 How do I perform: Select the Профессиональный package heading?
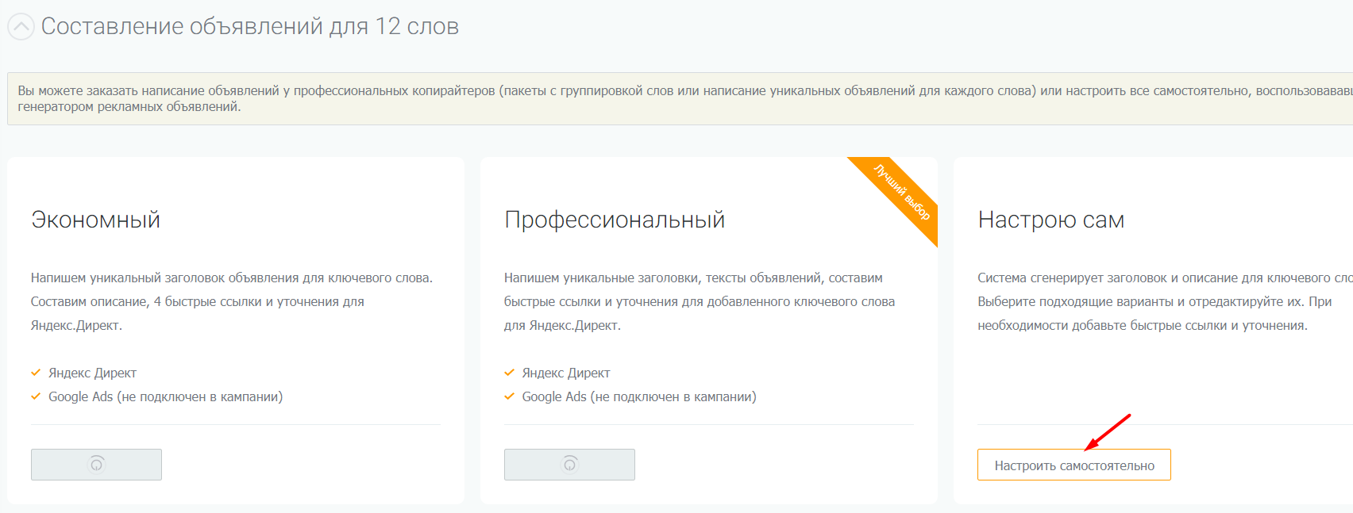tap(614, 220)
